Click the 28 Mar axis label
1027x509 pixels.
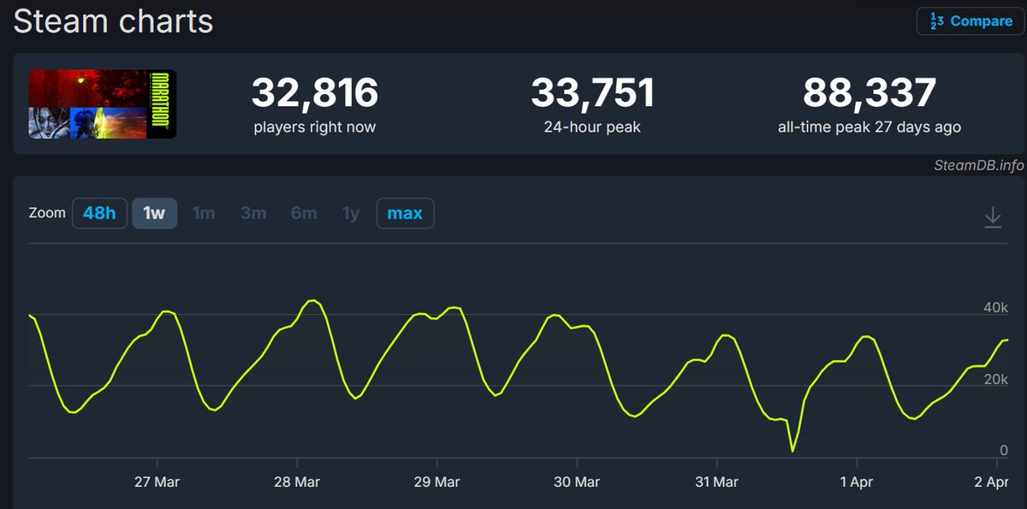296,482
